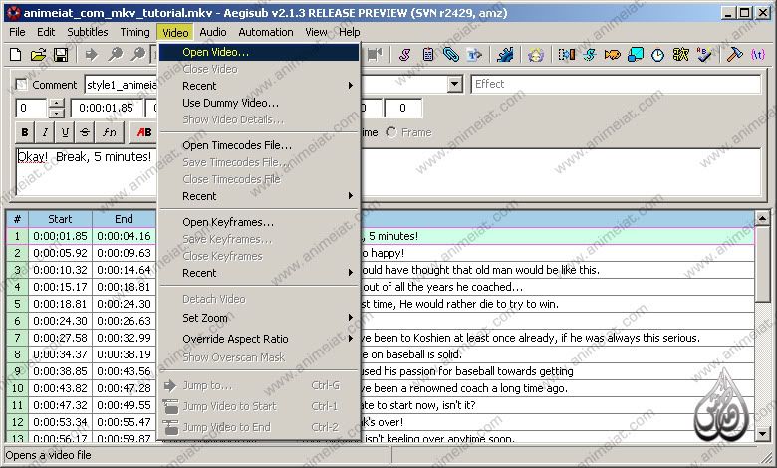Open the Automation menu

[x=266, y=32]
